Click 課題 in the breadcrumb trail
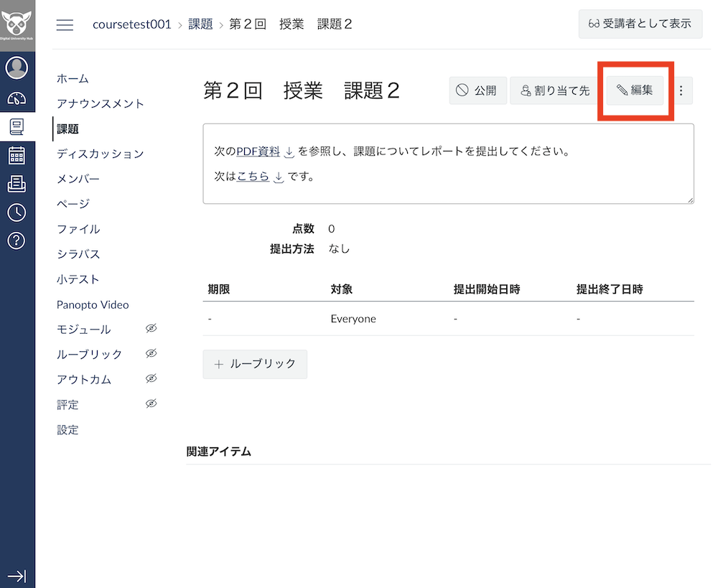Viewport: 718px width, 588px height. (200, 24)
